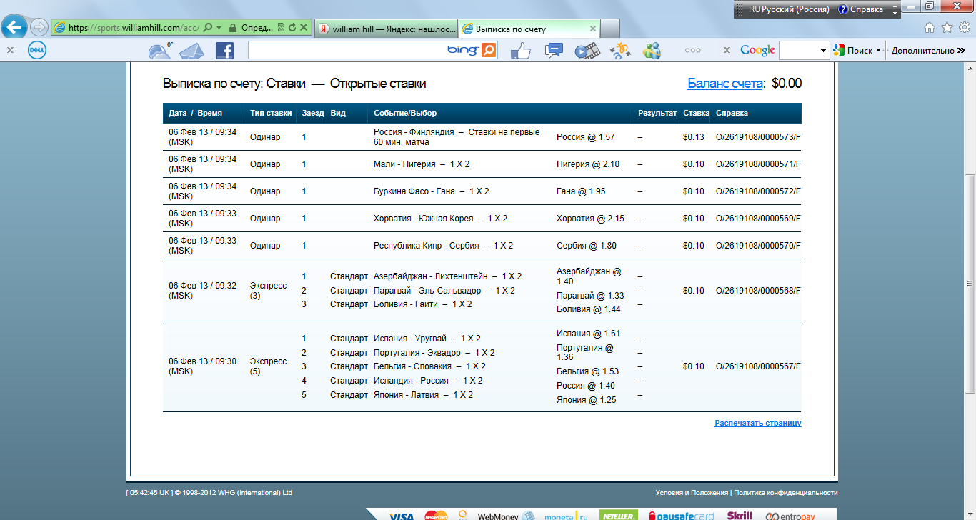Image resolution: width=976 pixels, height=520 pixels.
Task: Click the browser back arrow button
Action: [x=14, y=28]
